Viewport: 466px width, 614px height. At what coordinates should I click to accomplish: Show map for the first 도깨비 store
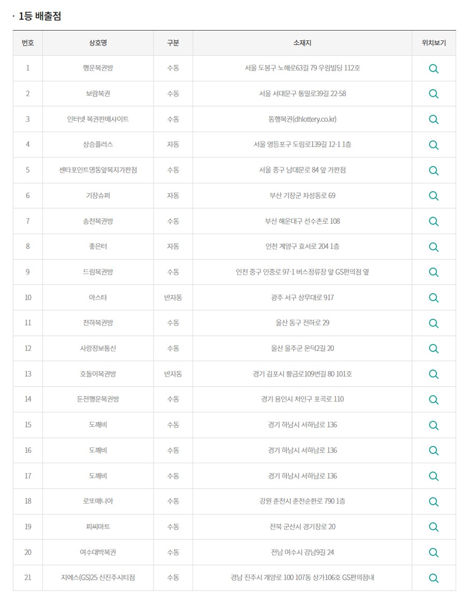point(433,425)
